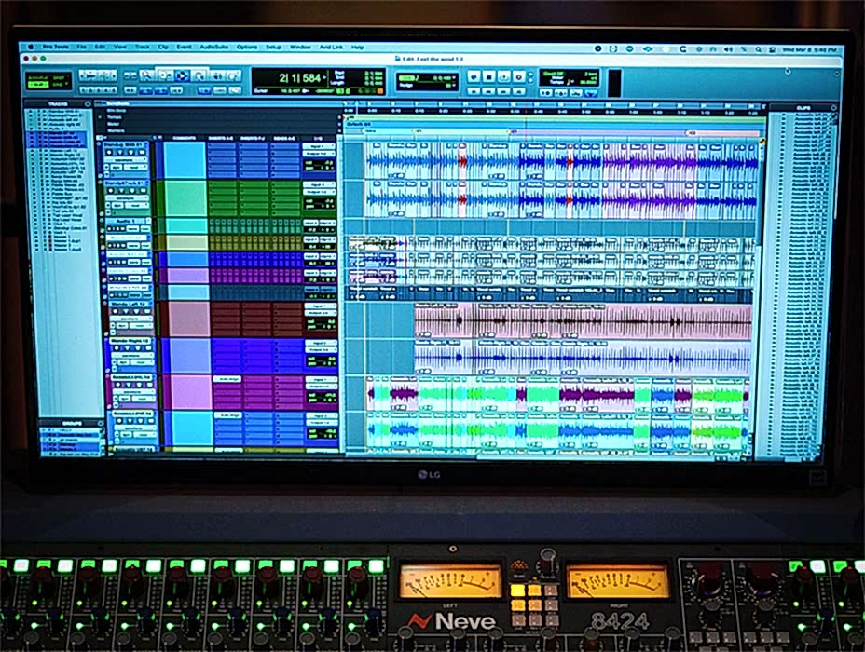The image size is (865, 652).
Task: Open waveform view selector on top blue track
Action: pyautogui.click(x=126, y=161)
